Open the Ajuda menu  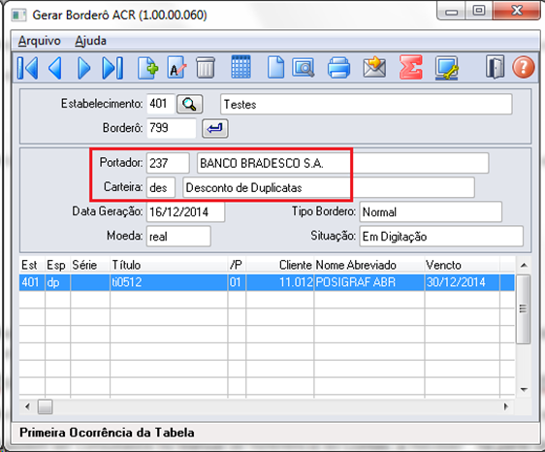click(91, 41)
